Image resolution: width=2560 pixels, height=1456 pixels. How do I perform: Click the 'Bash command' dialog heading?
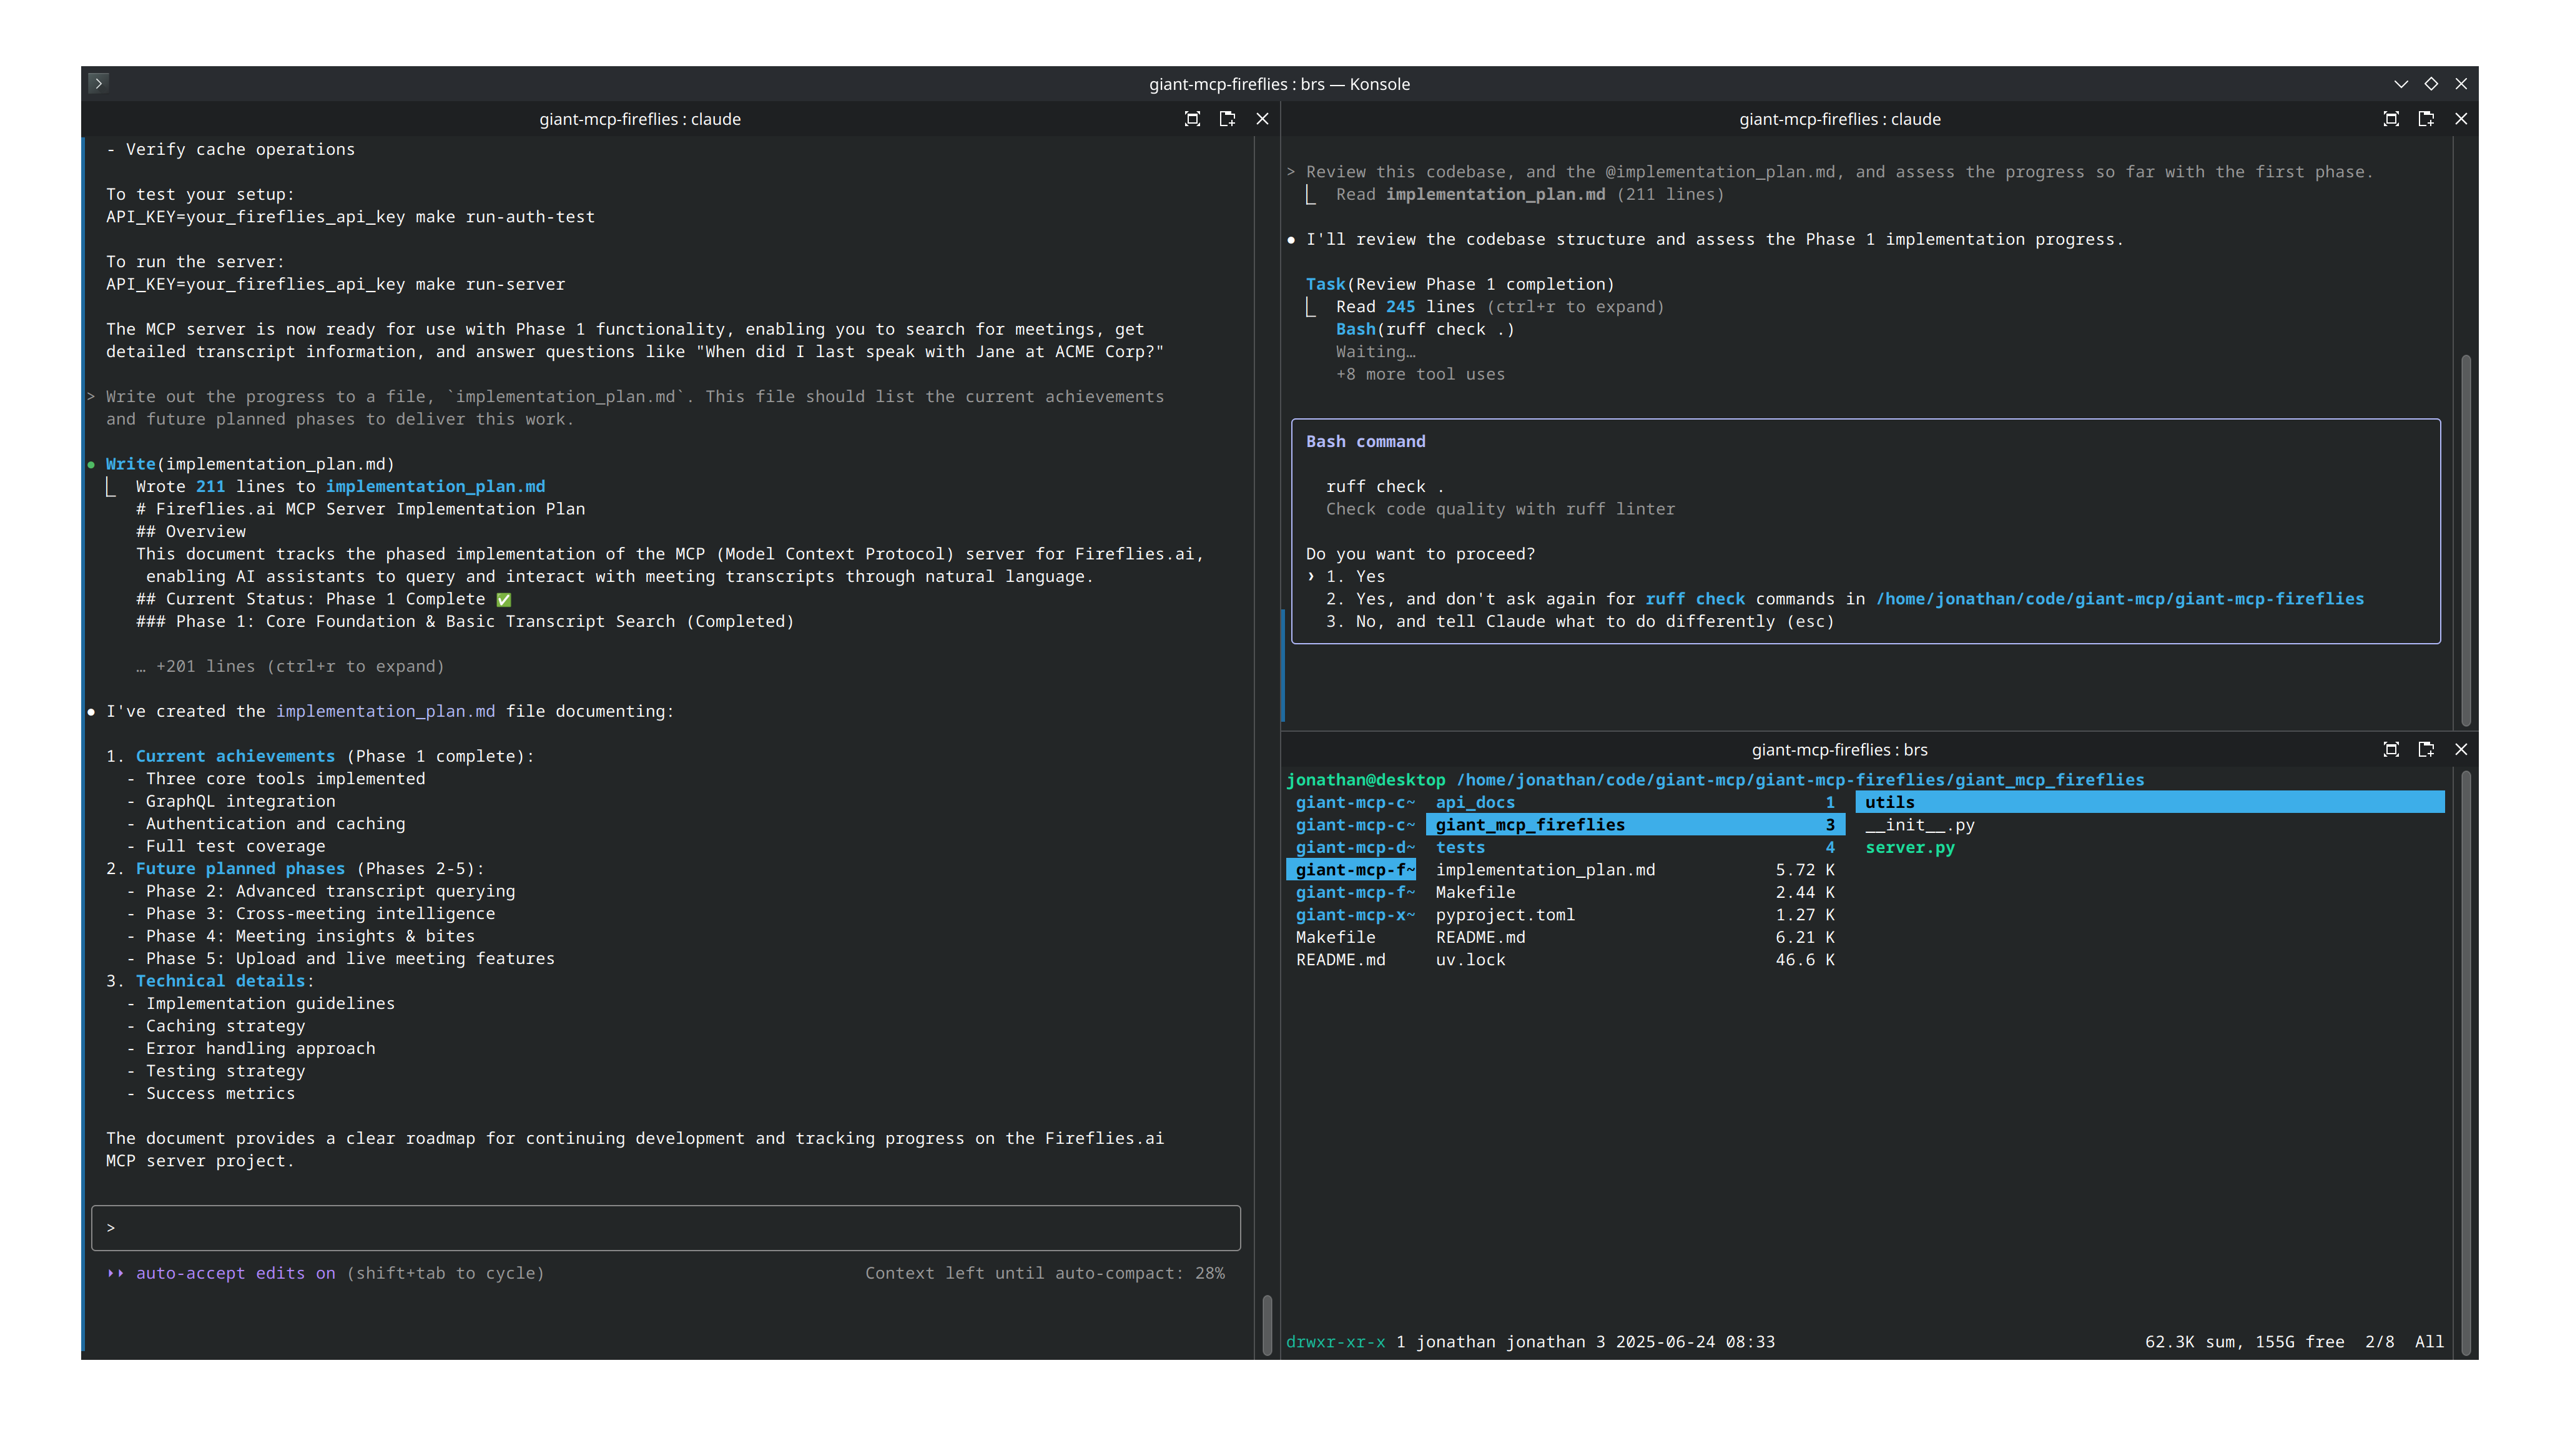1365,441
